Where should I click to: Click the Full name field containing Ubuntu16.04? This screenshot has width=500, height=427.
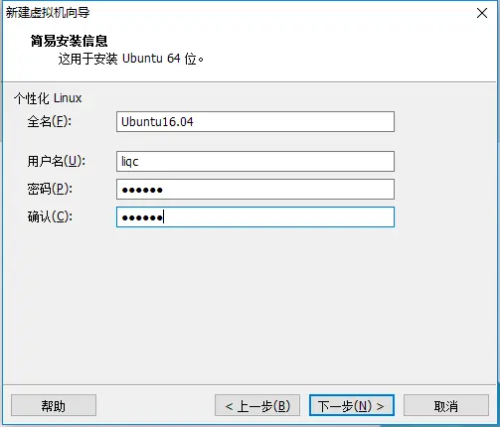coord(255,122)
